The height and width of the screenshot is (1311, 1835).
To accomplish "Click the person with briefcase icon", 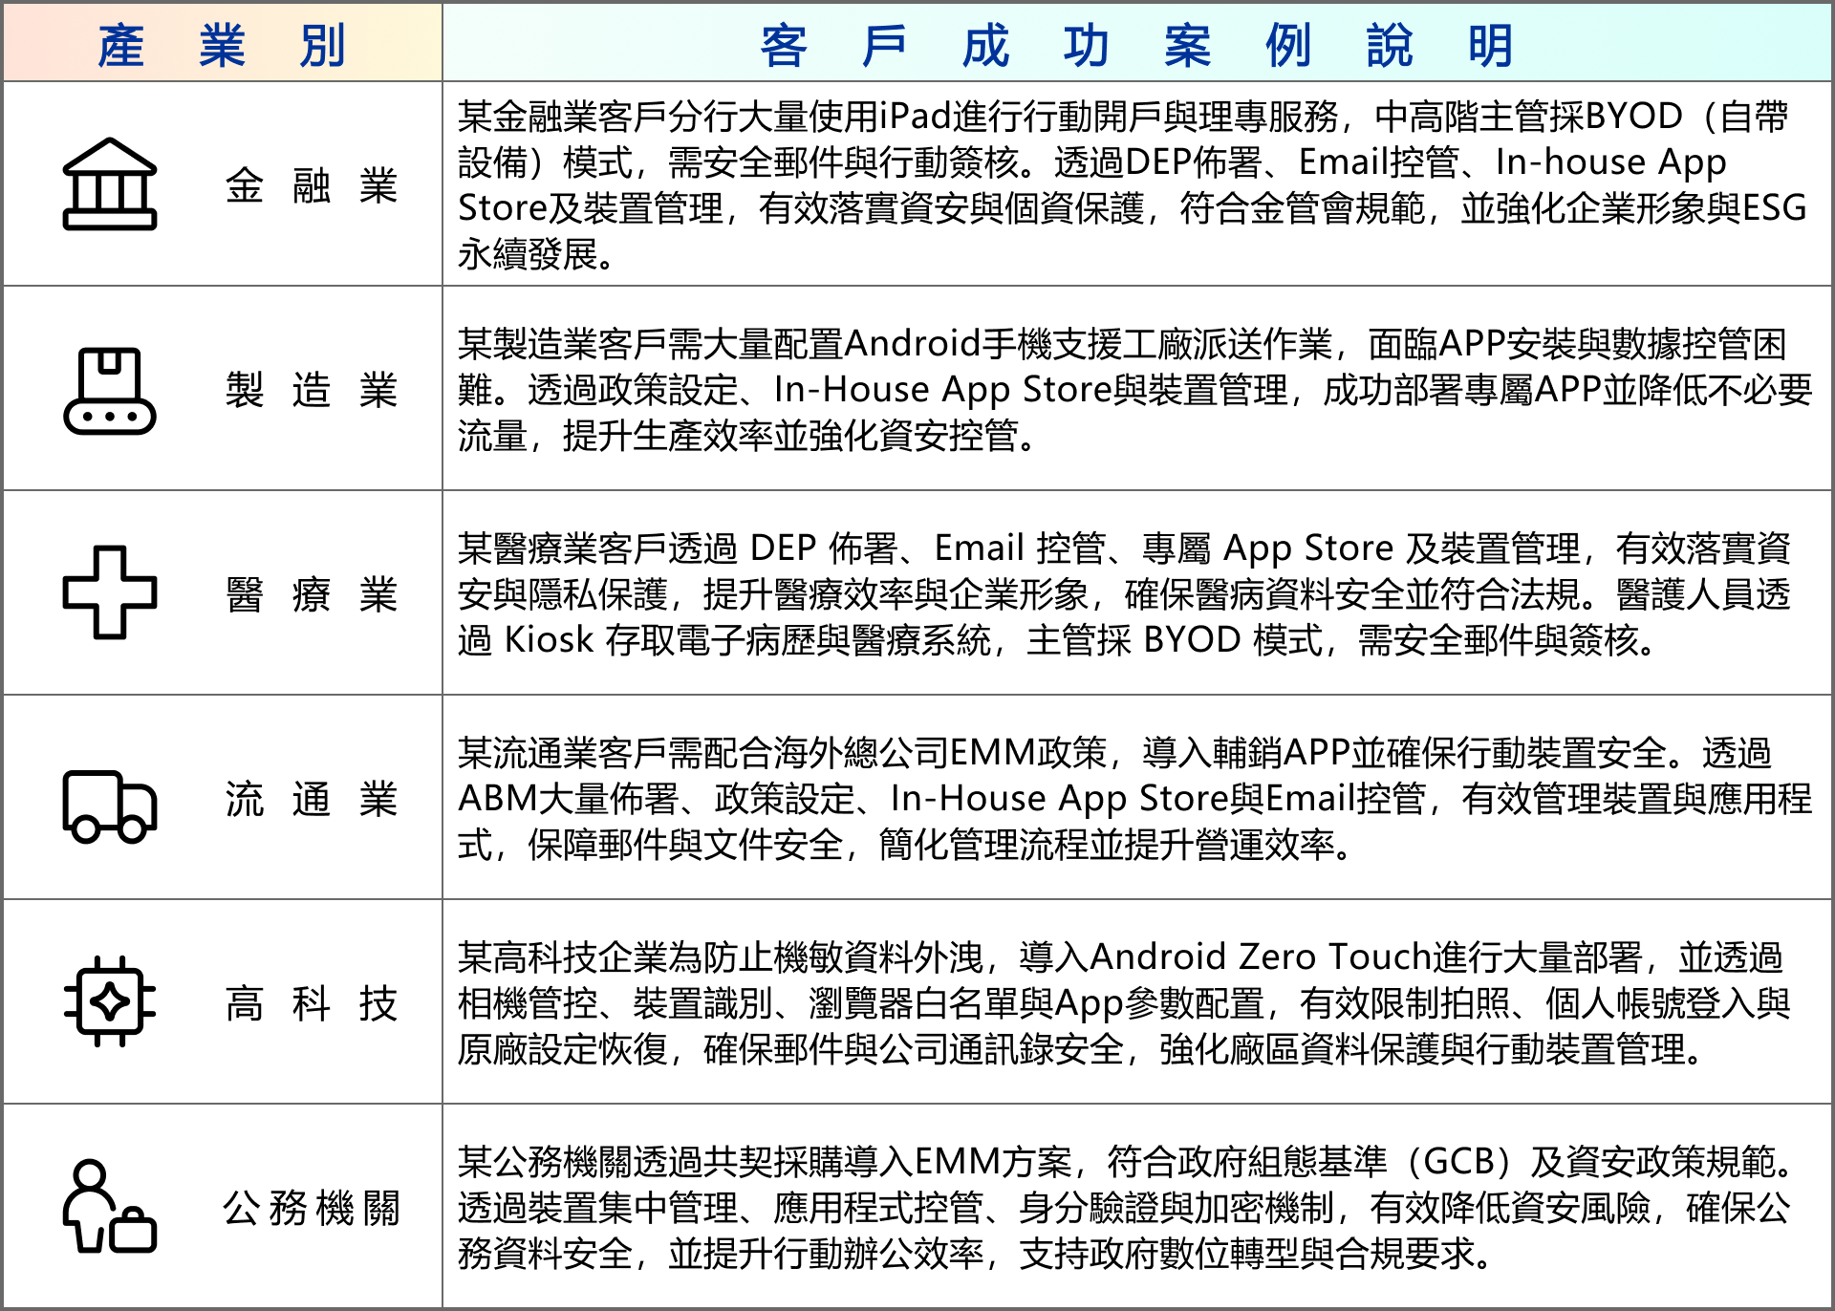I will (x=109, y=1207).
